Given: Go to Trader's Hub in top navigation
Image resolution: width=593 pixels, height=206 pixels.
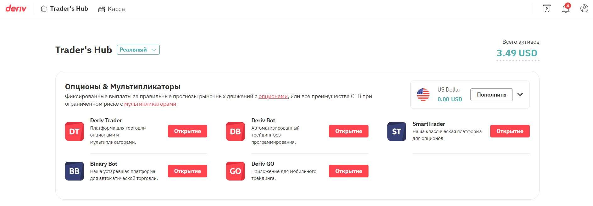Looking at the screenshot, I should [64, 8].
